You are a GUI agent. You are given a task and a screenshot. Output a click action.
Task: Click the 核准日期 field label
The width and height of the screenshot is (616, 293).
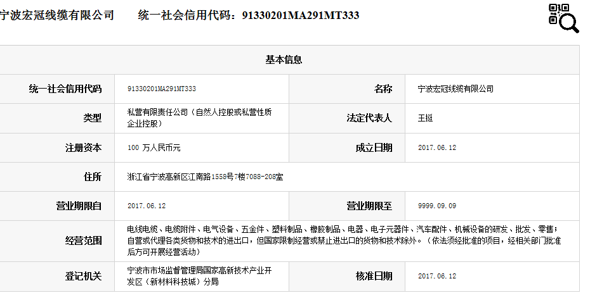tap(374, 276)
